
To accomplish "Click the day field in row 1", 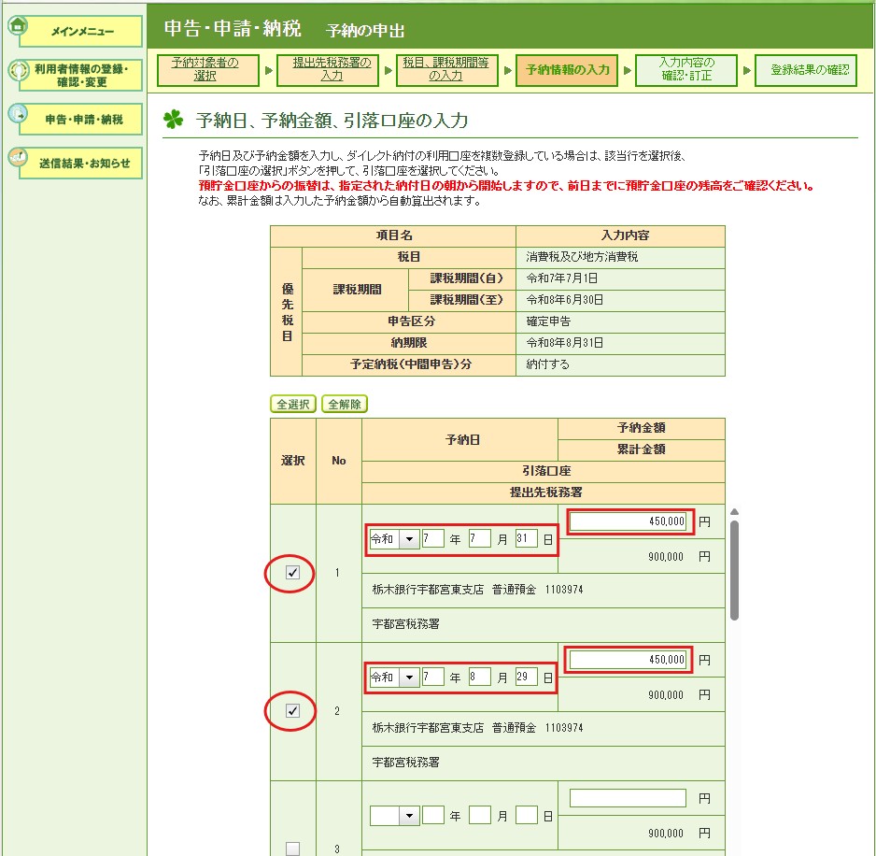I will pyautogui.click(x=527, y=538).
